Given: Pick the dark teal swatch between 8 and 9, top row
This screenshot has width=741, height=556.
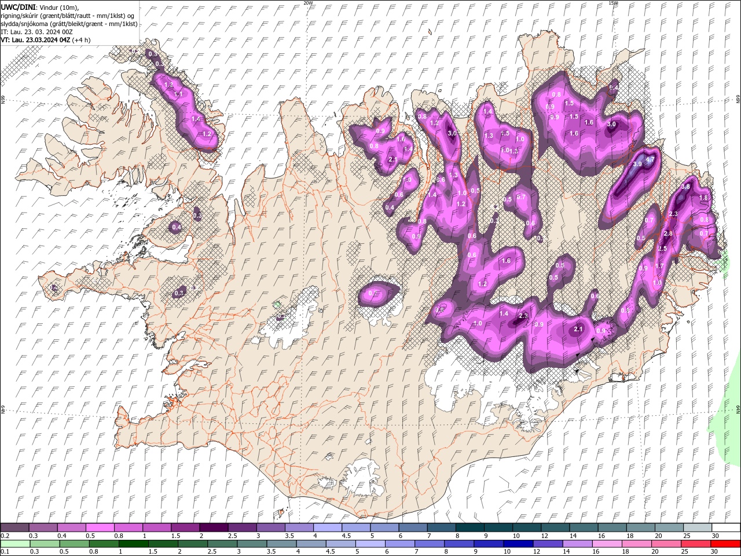Looking at the screenshot, I should pyautogui.click(x=469, y=528).
